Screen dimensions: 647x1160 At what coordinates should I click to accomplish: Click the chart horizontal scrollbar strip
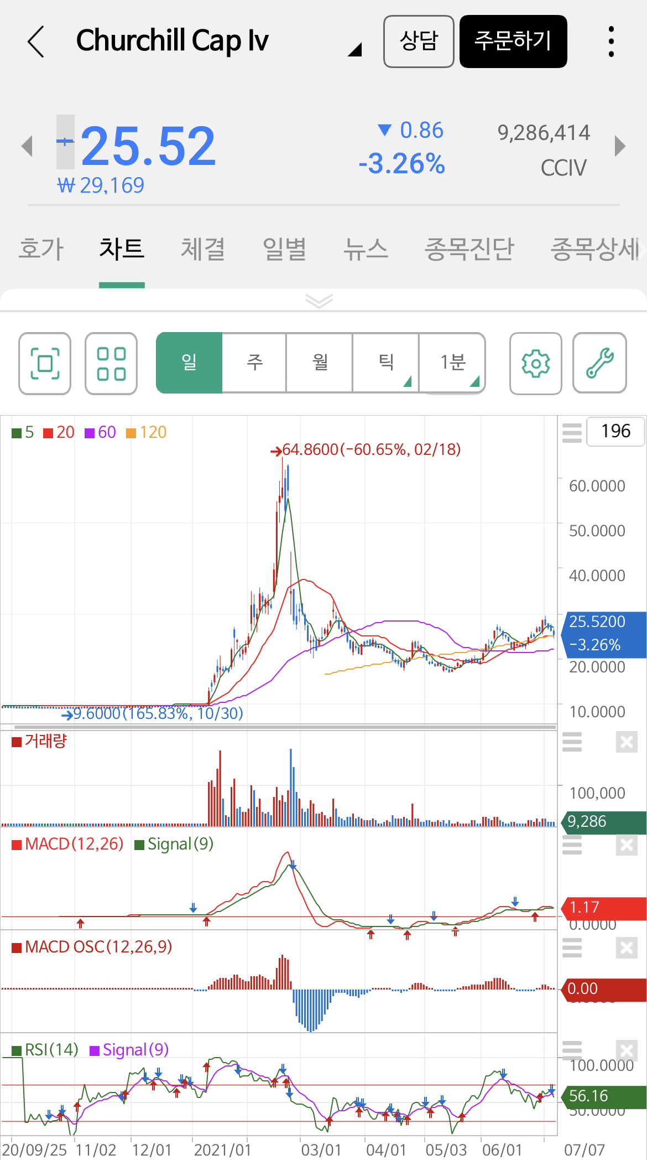click(285, 727)
